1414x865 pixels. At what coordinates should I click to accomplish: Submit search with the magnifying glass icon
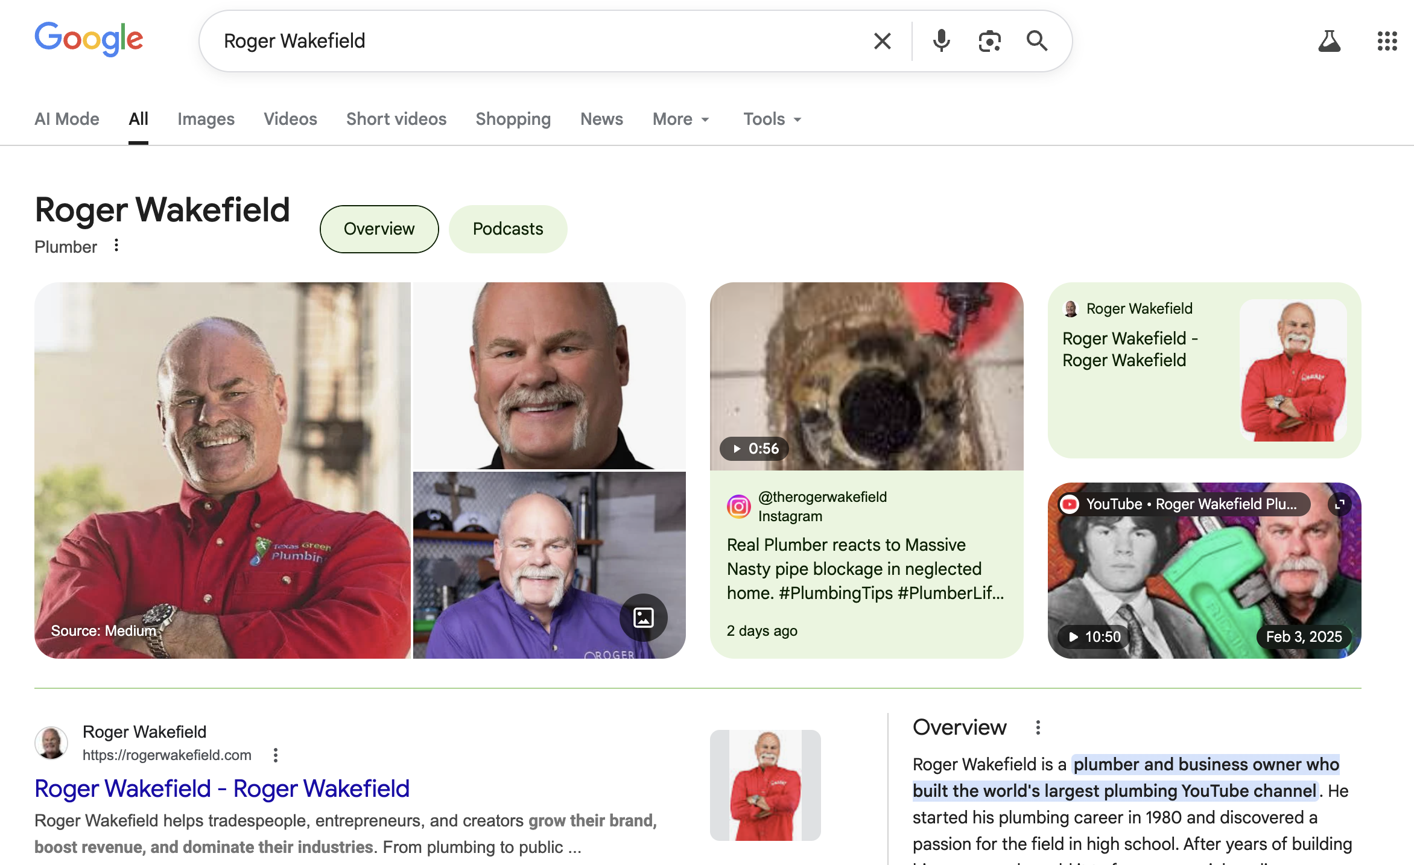[x=1037, y=40]
